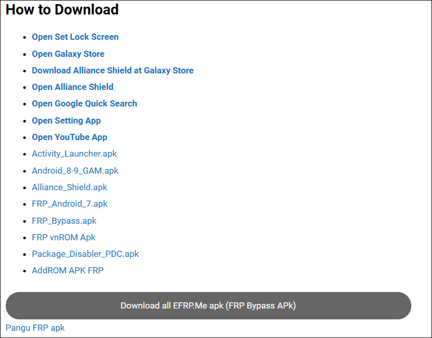
Task: Download FRP_Bypass.apk
Action: (64, 221)
